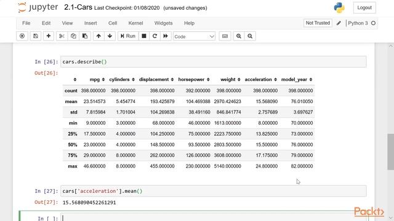The width and height of the screenshot is (394, 221).
Task: Click the value 24.800000 in acceleration column
Action: tap(267, 166)
